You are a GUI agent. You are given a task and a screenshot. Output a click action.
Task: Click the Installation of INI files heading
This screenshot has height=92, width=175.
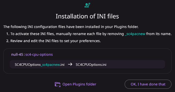coord(87,16)
